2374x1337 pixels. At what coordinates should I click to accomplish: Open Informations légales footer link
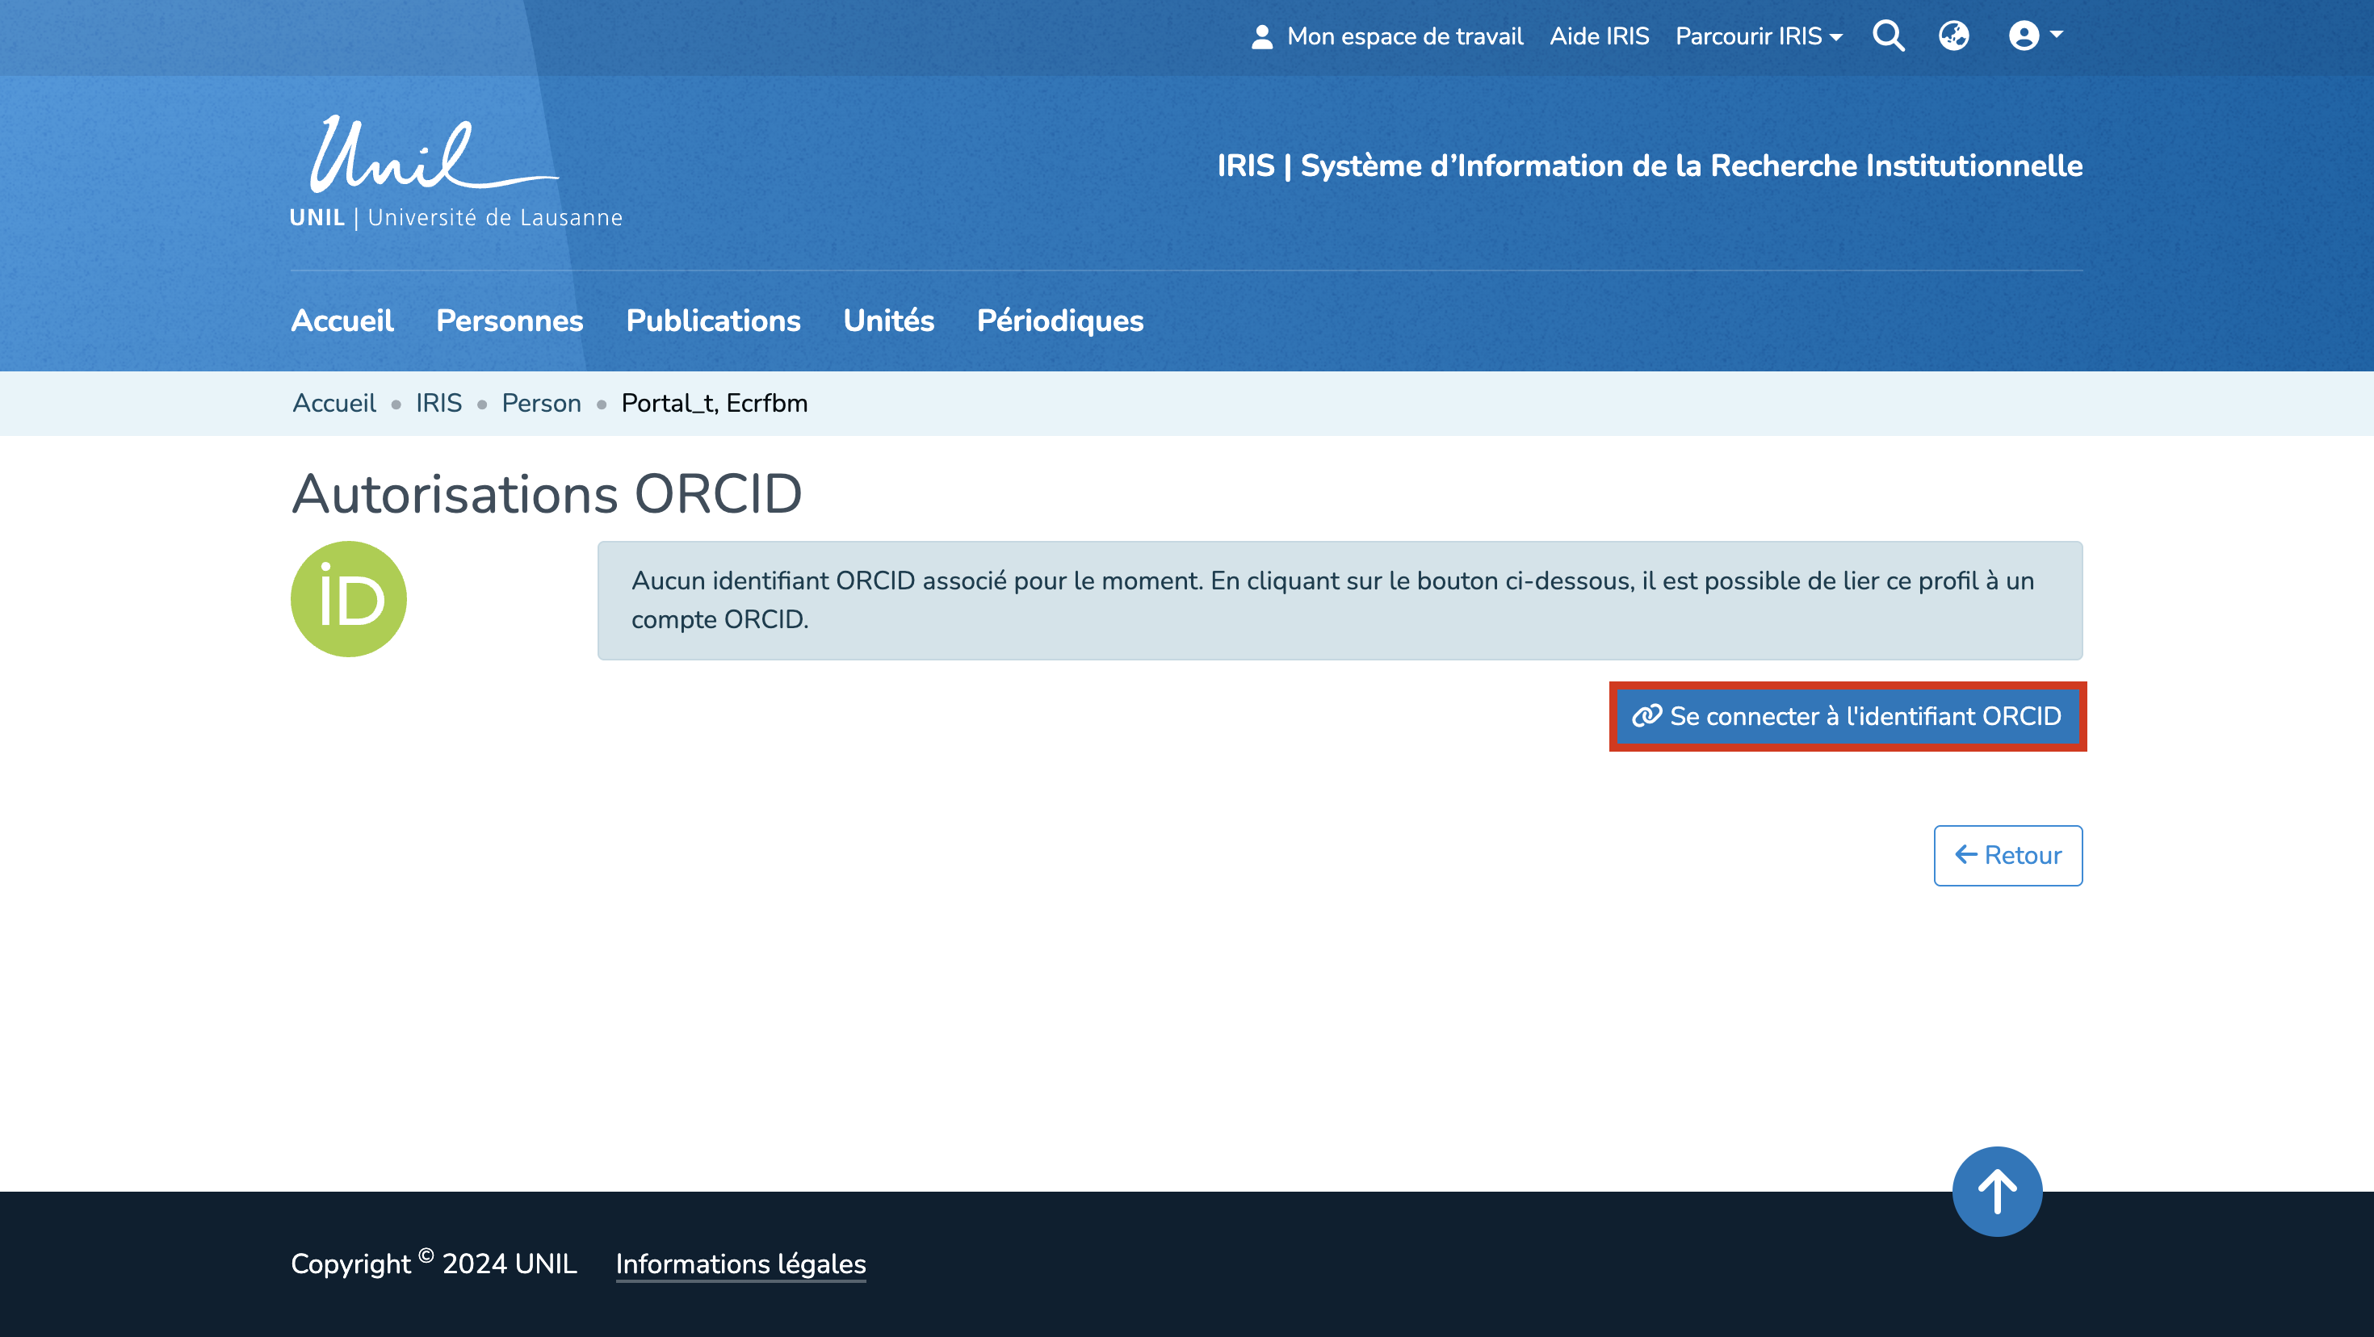point(740,1264)
